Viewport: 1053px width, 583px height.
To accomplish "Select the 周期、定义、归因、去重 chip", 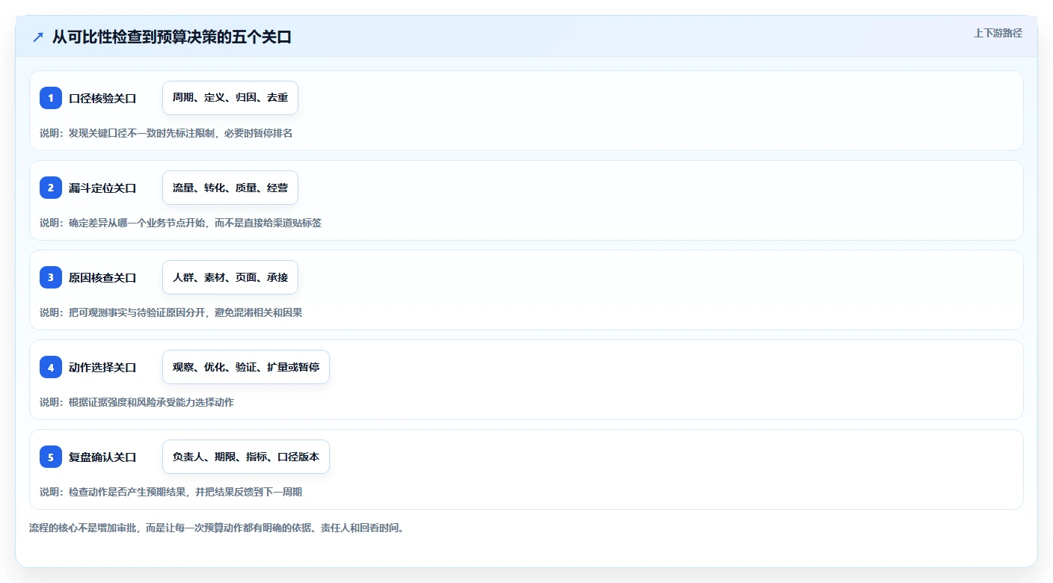I will coord(230,98).
